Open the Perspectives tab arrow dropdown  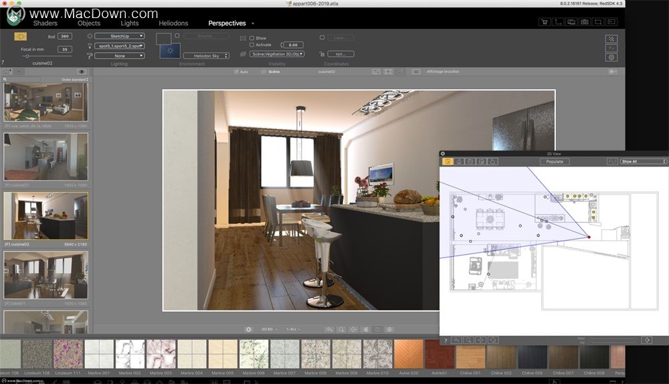click(253, 23)
